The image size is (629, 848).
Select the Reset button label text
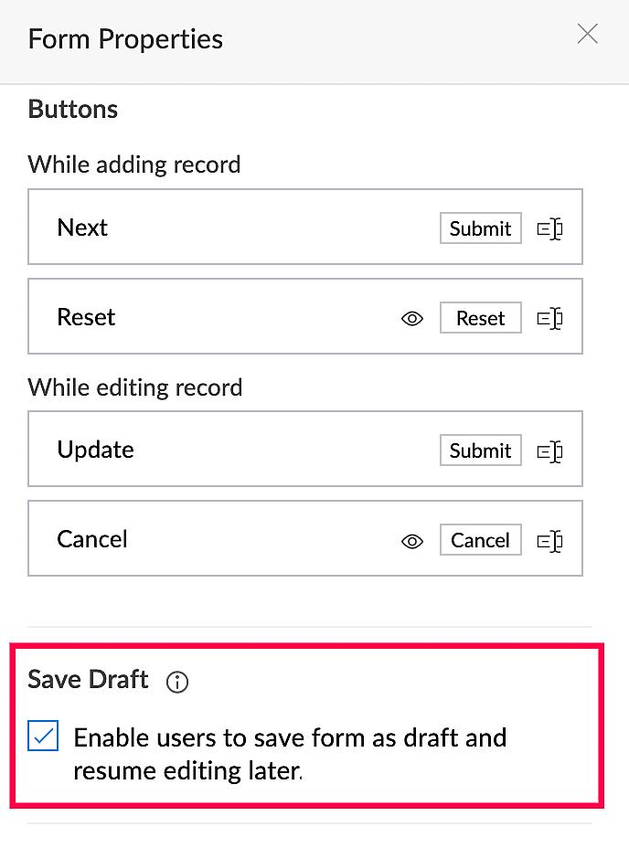[86, 317]
